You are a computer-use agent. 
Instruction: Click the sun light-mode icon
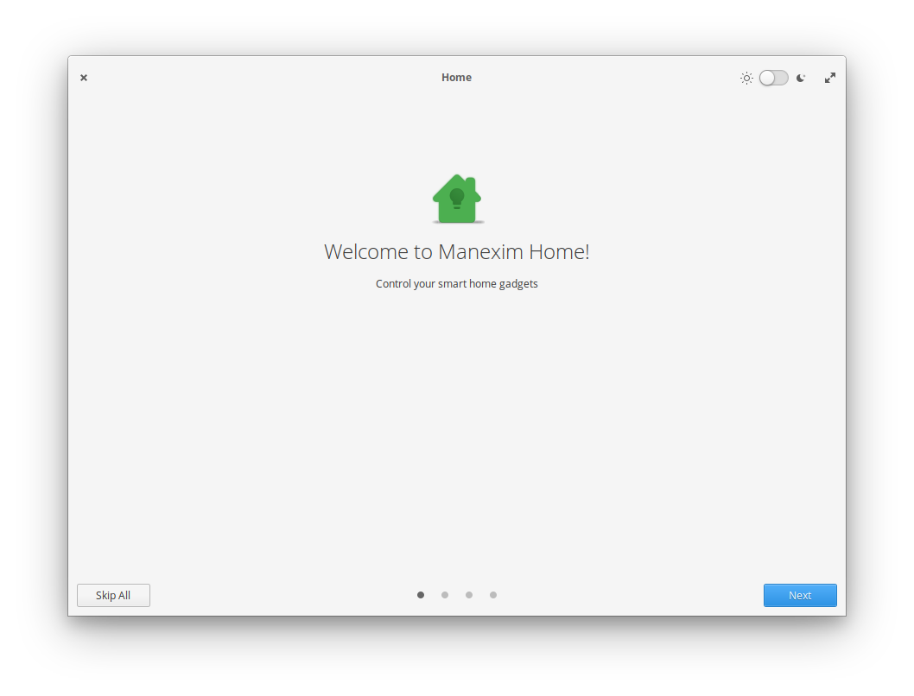click(x=746, y=78)
